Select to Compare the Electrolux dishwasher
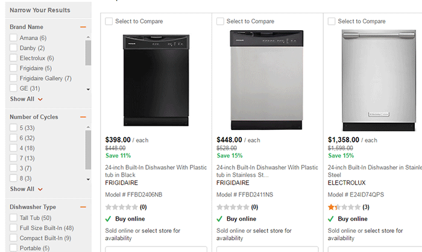Image resolution: width=422 pixels, height=252 pixels. point(332,22)
